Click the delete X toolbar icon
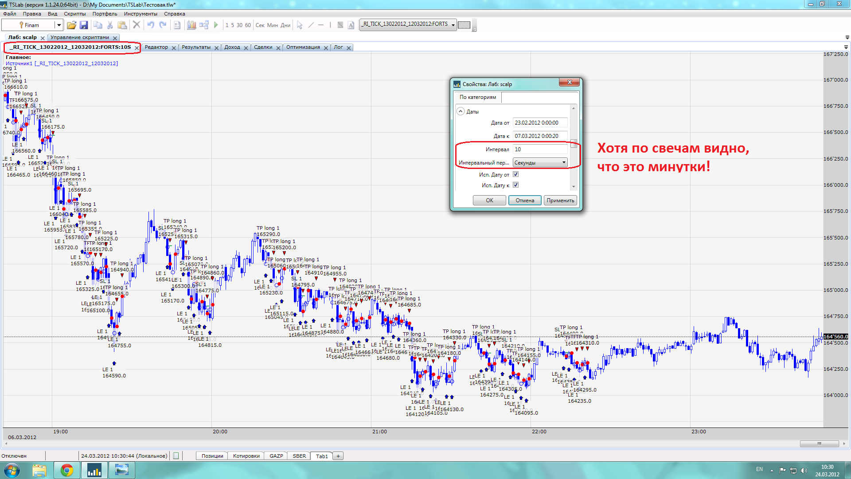Viewport: 851px width, 479px height. pyautogui.click(x=137, y=25)
